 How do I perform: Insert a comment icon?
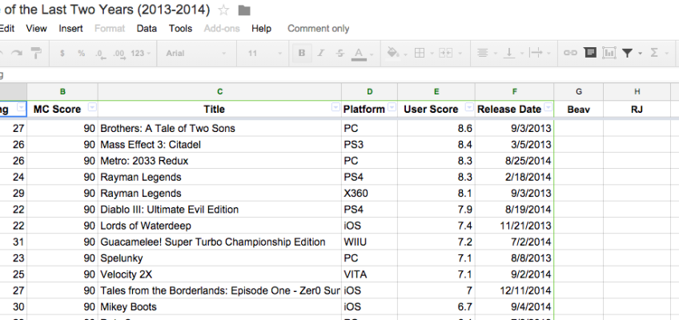pyautogui.click(x=590, y=53)
